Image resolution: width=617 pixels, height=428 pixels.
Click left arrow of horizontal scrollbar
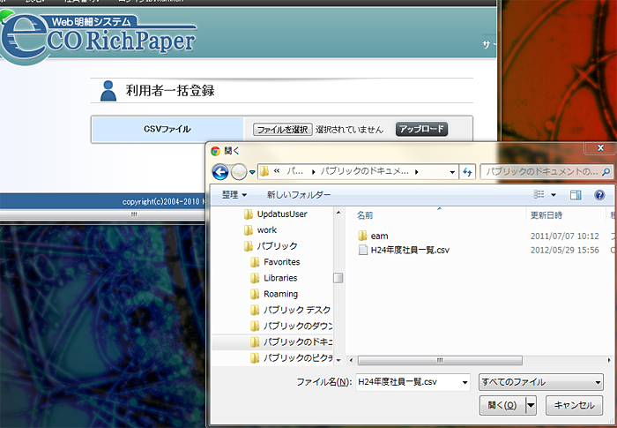pos(351,360)
